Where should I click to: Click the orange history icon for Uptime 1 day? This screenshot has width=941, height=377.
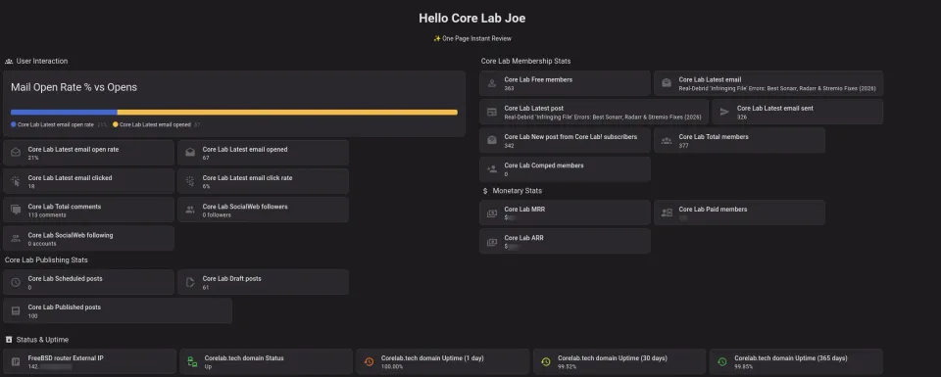click(x=370, y=361)
